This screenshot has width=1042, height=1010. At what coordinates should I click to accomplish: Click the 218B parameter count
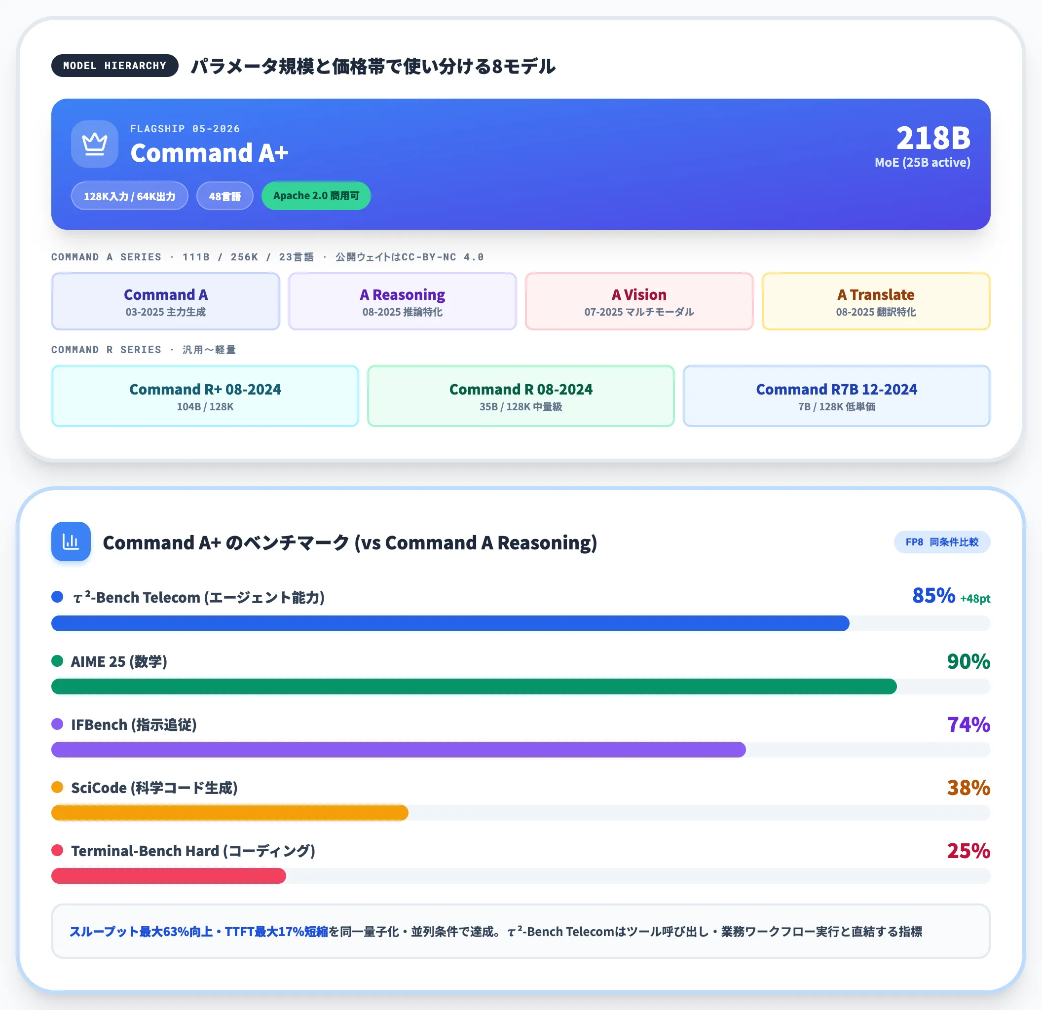point(933,138)
